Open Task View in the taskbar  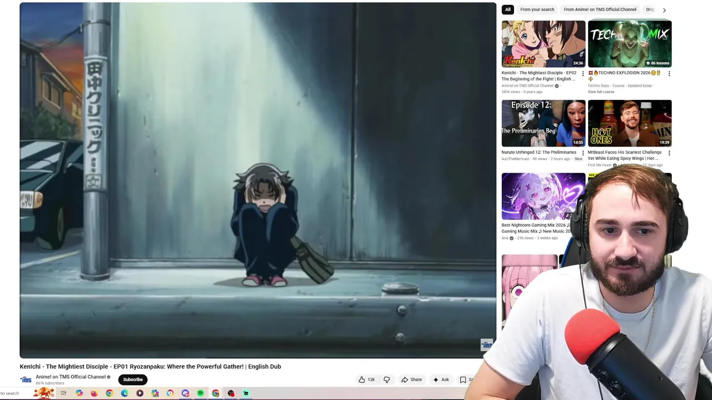tap(63, 393)
